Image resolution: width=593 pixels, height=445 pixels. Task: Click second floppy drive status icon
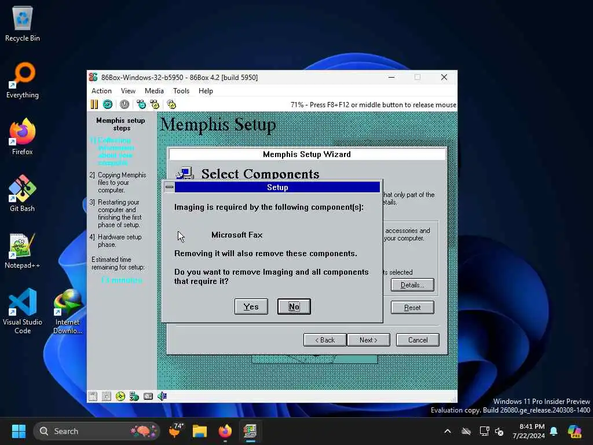(107, 396)
